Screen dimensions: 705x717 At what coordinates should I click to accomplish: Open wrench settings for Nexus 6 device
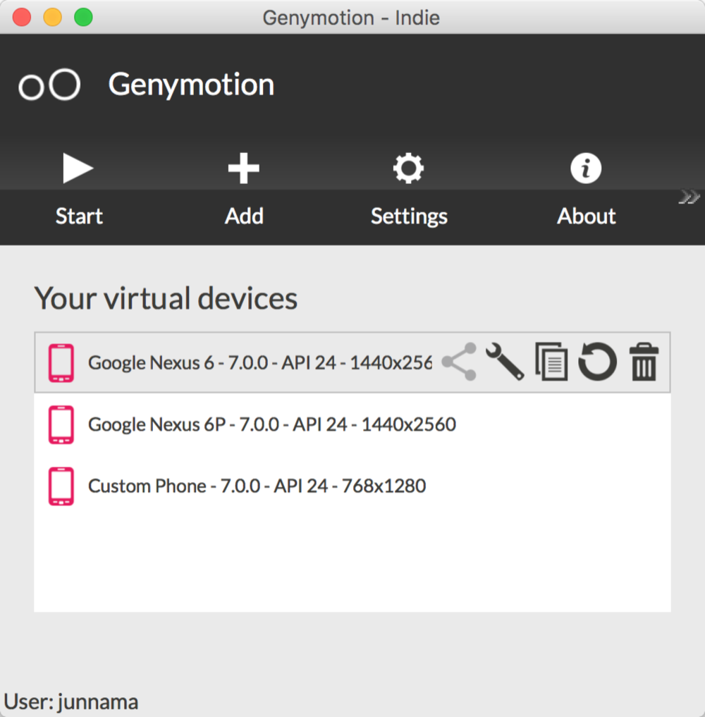click(505, 362)
